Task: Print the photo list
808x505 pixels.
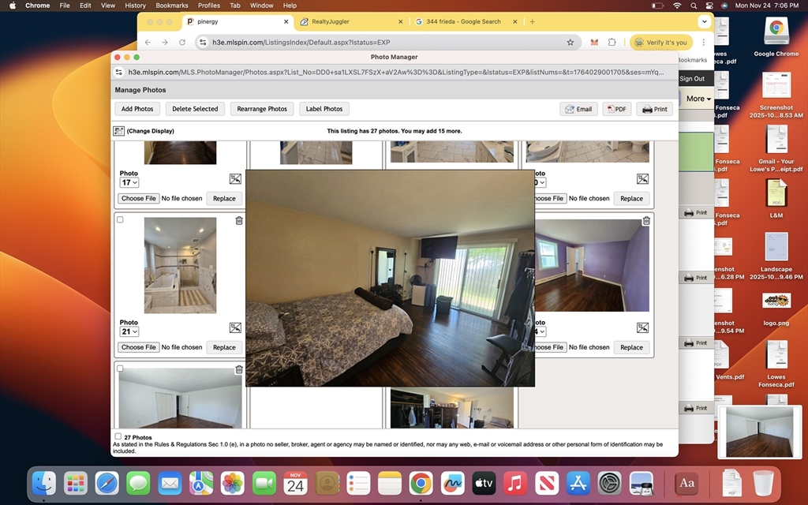Action: [x=654, y=109]
